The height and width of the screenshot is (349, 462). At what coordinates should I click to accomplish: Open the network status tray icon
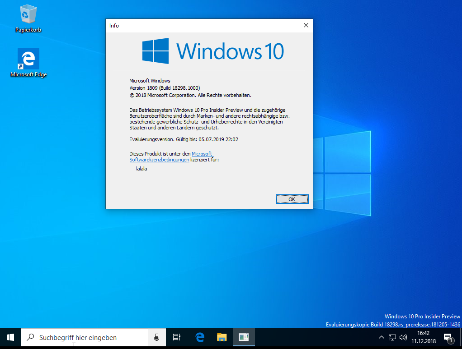click(x=392, y=337)
